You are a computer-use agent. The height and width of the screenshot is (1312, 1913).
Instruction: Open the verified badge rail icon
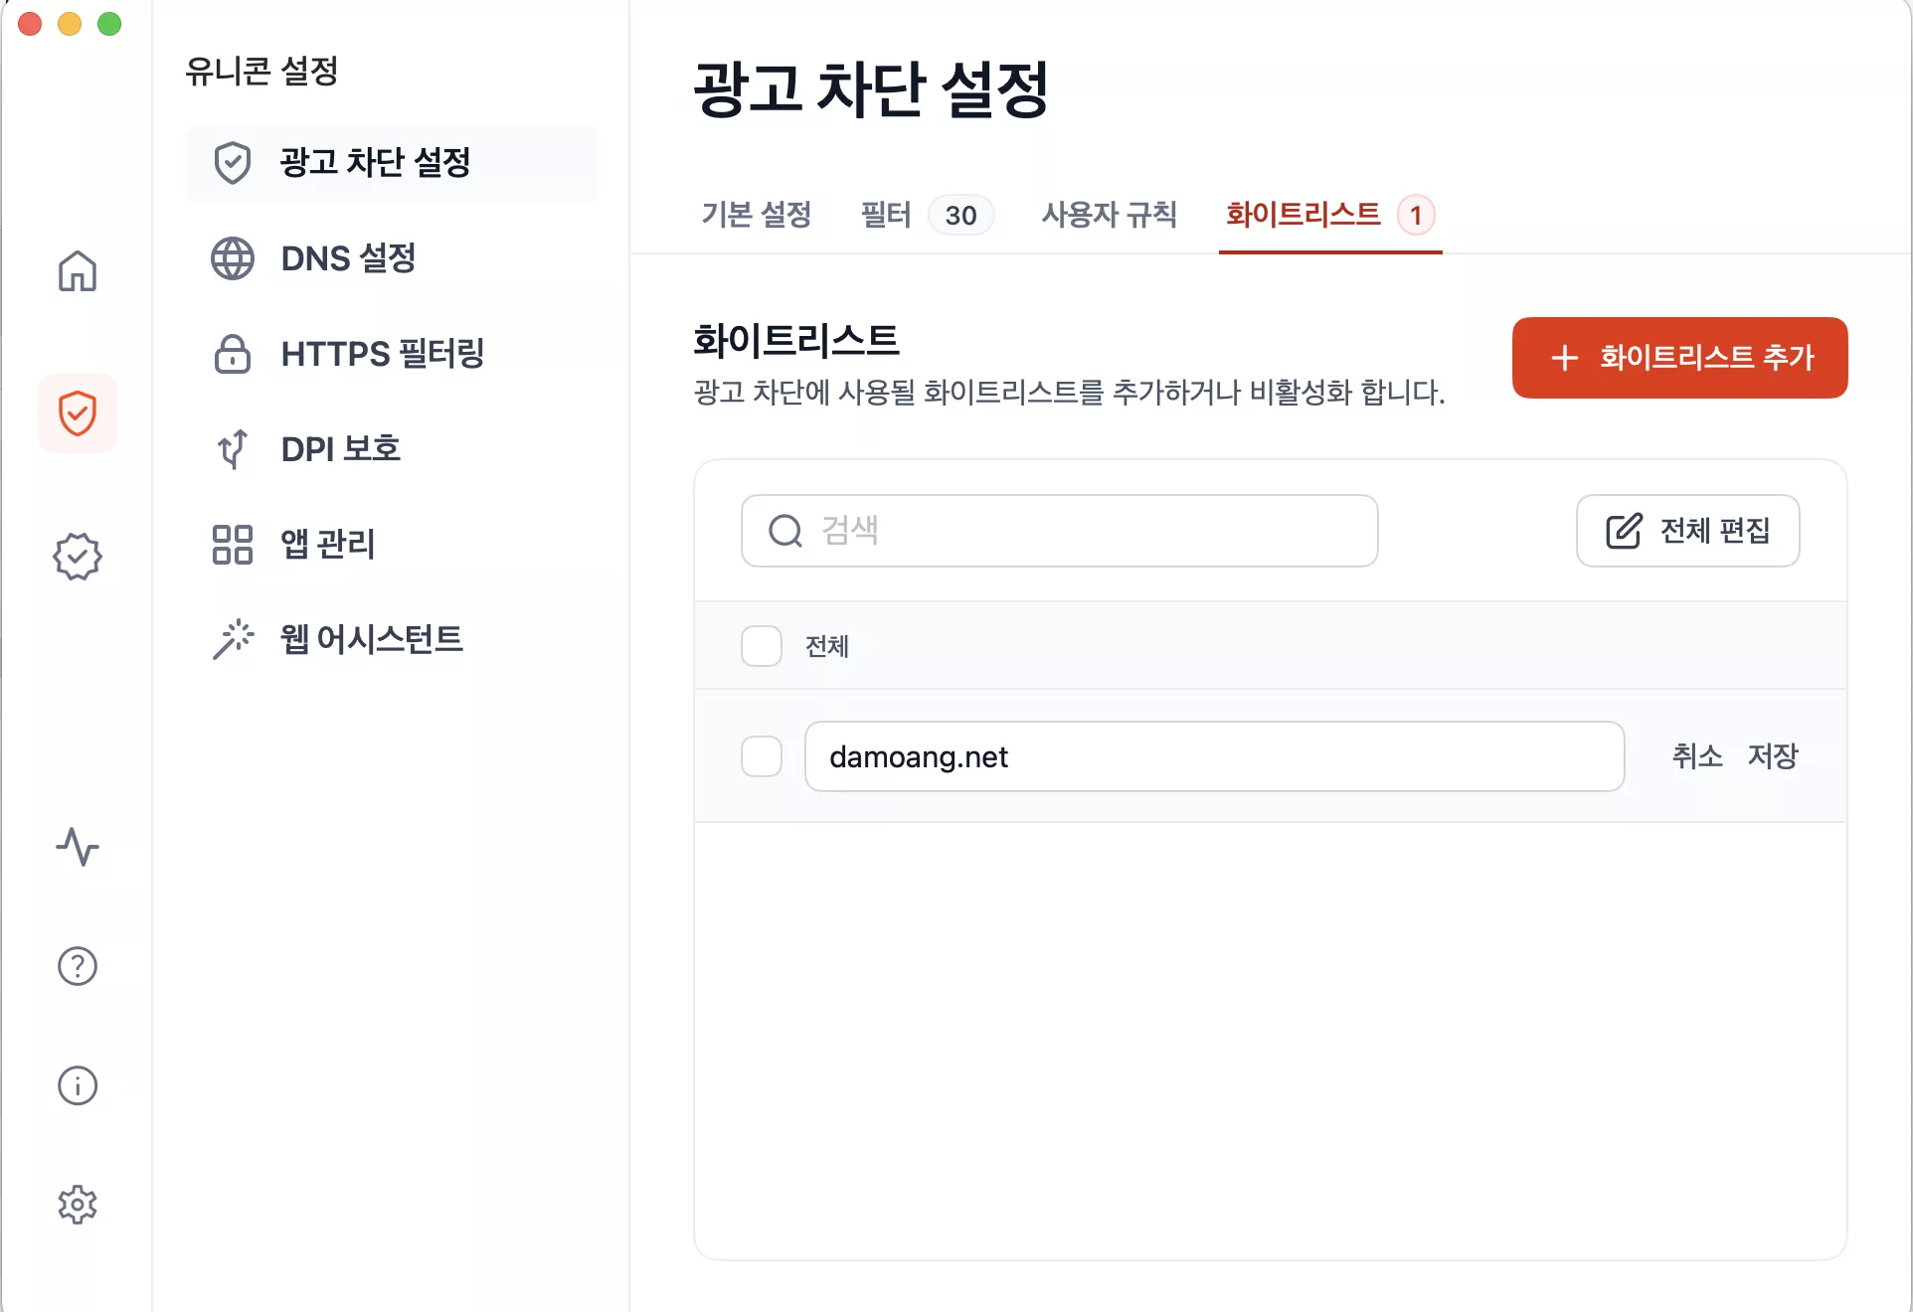pyautogui.click(x=78, y=557)
